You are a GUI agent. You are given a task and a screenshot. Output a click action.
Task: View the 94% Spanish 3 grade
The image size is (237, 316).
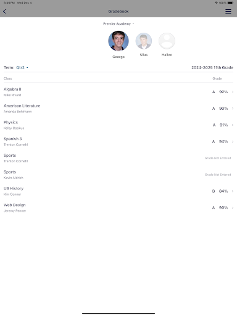pos(223,141)
